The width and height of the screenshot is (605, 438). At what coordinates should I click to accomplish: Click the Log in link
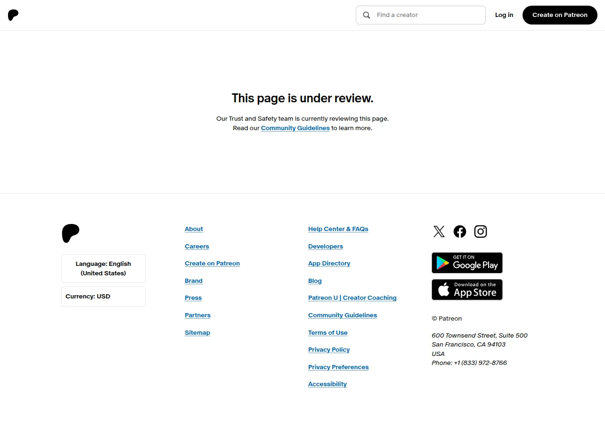coord(504,15)
